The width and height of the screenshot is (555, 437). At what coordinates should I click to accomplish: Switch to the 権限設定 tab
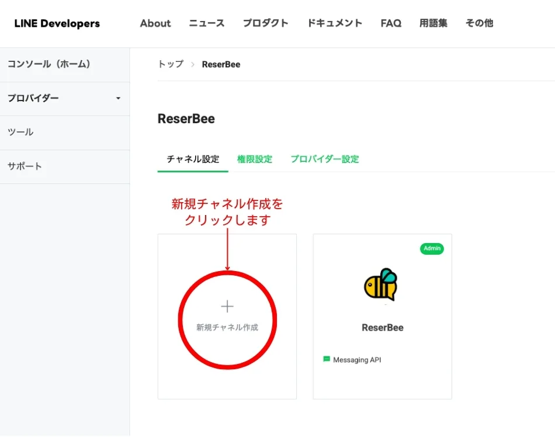(x=255, y=159)
